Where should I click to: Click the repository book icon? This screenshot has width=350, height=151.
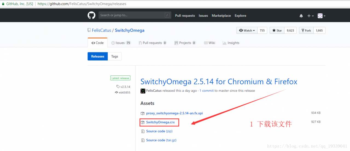point(89,30)
